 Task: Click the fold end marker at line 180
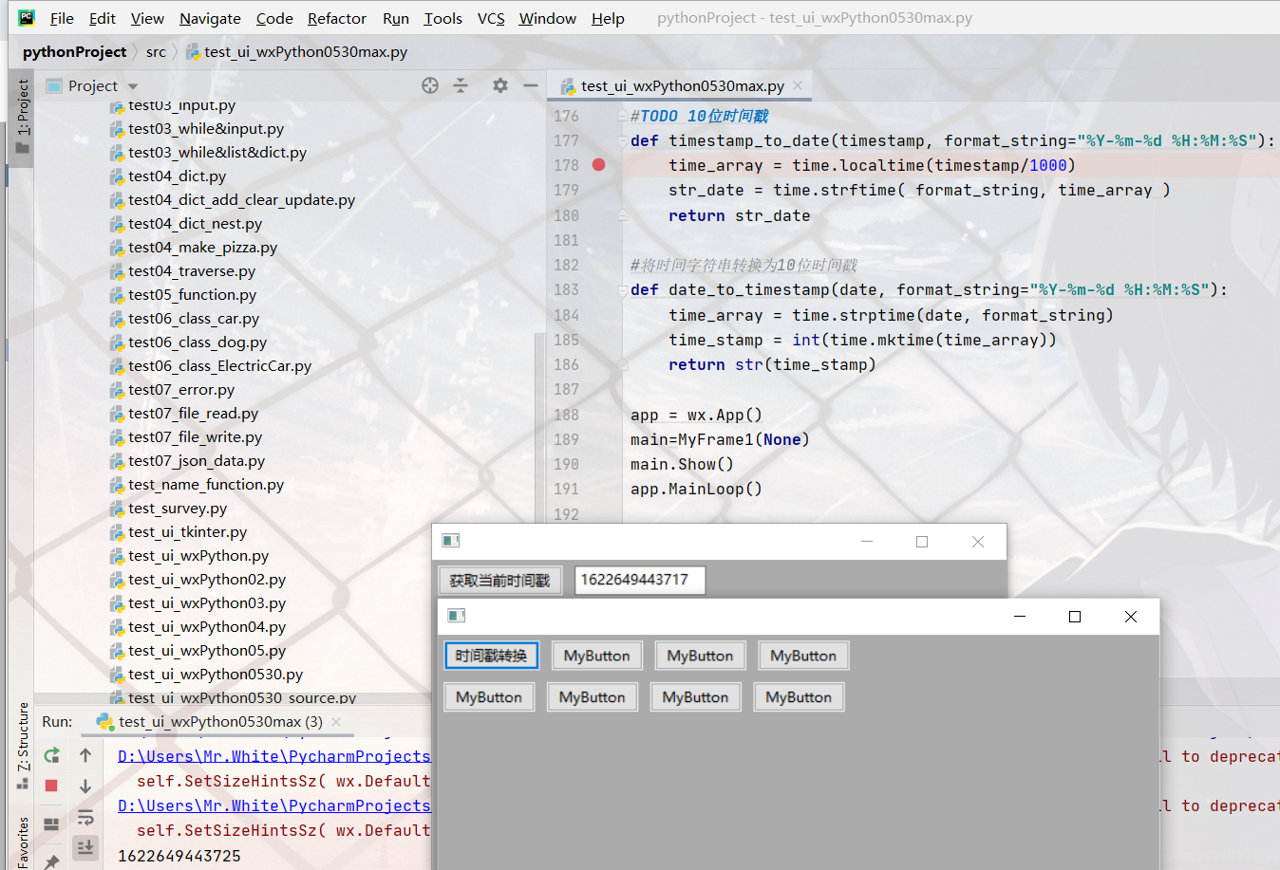click(622, 215)
